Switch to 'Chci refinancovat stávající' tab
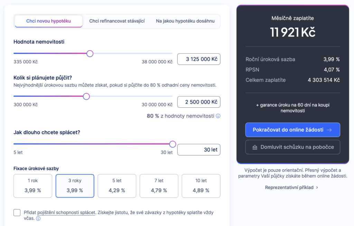The image size is (354, 226). point(117,21)
